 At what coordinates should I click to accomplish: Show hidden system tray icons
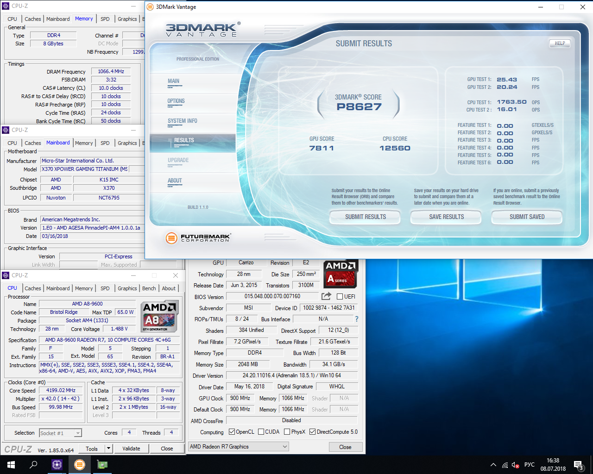click(x=493, y=465)
